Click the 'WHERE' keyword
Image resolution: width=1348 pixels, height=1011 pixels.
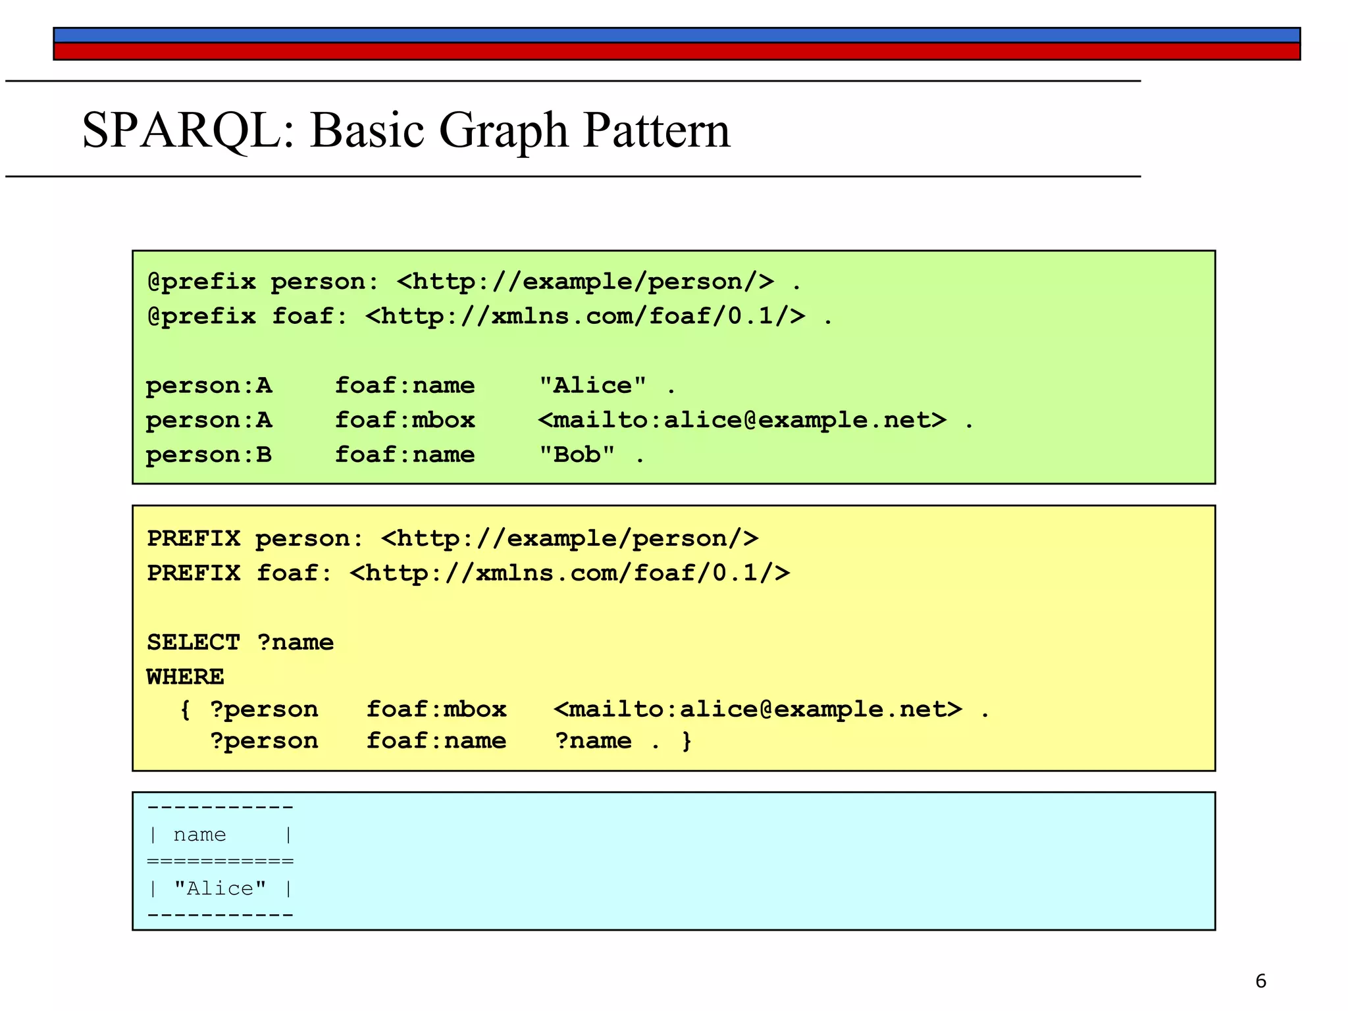coord(186,677)
